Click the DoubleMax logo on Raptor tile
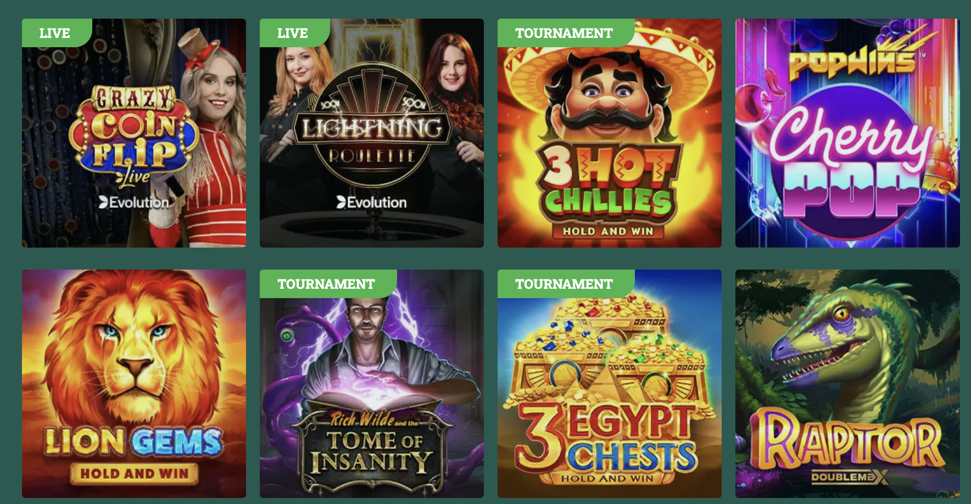The width and height of the screenshot is (971, 504). (x=849, y=477)
